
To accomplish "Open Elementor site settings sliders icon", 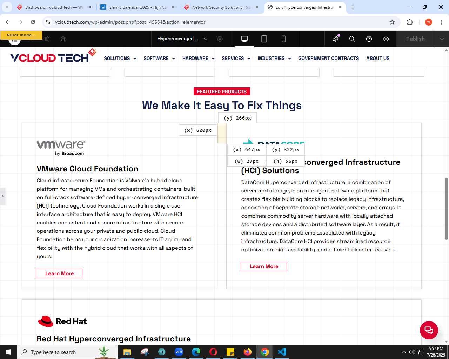I will [47, 39].
